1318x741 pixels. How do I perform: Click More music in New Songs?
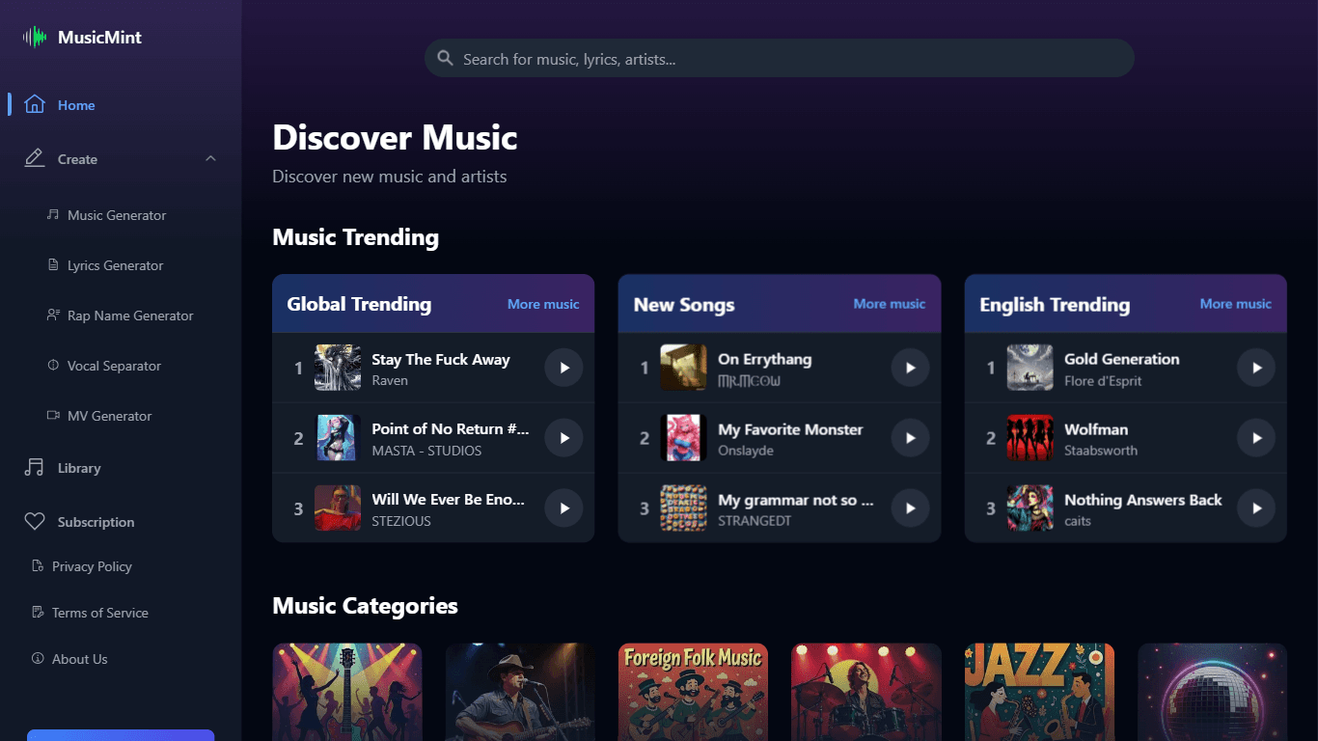[x=890, y=304]
